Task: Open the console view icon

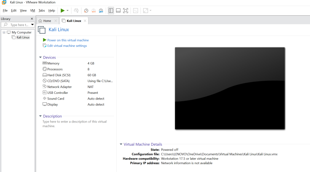Action: click(136, 11)
